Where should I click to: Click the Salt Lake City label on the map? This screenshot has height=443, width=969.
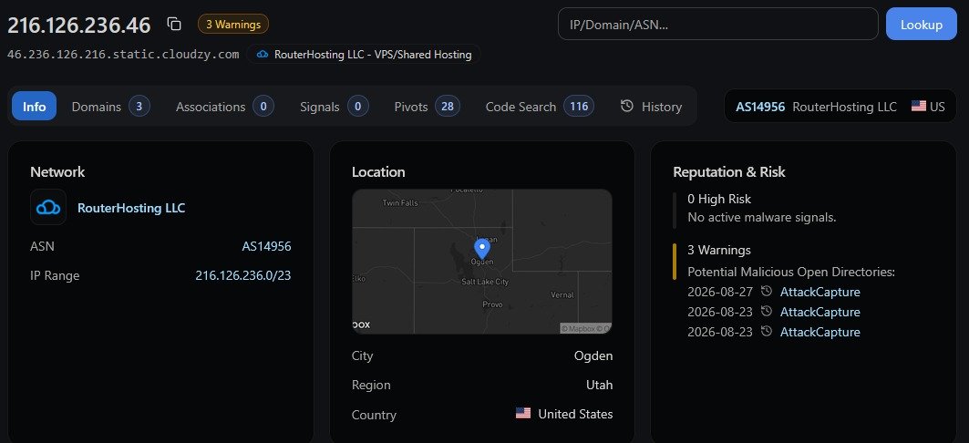click(485, 282)
